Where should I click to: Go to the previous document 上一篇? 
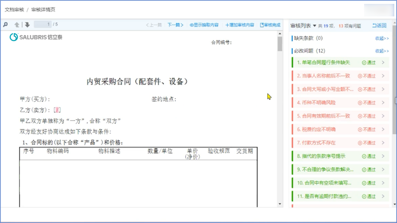point(154,25)
